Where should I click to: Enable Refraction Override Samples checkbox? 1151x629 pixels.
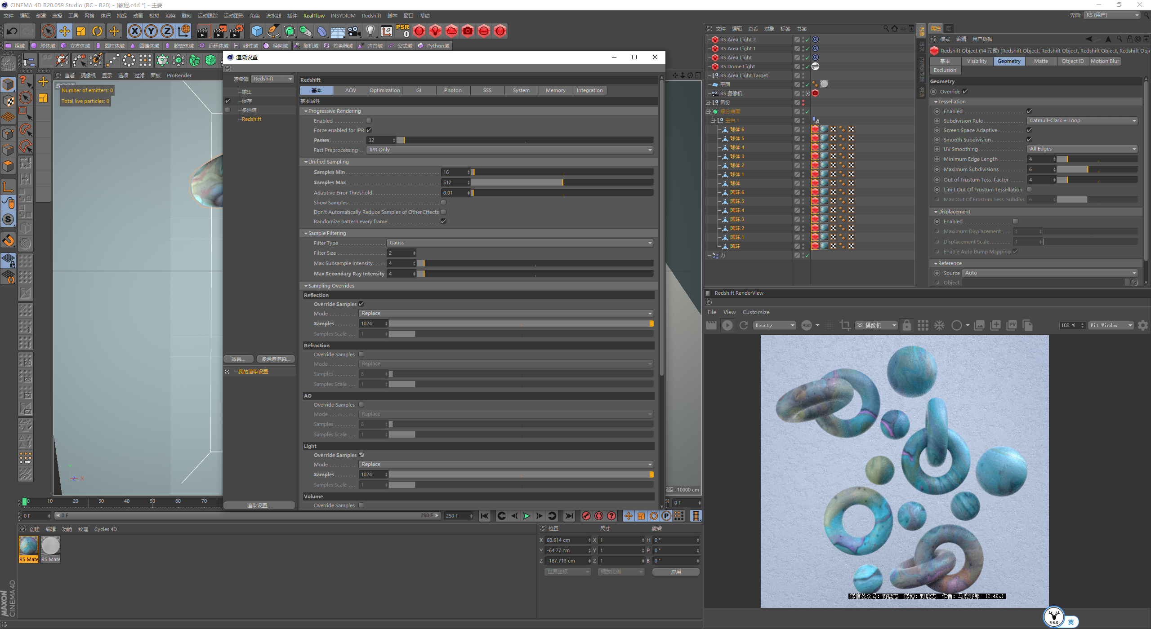coord(361,354)
